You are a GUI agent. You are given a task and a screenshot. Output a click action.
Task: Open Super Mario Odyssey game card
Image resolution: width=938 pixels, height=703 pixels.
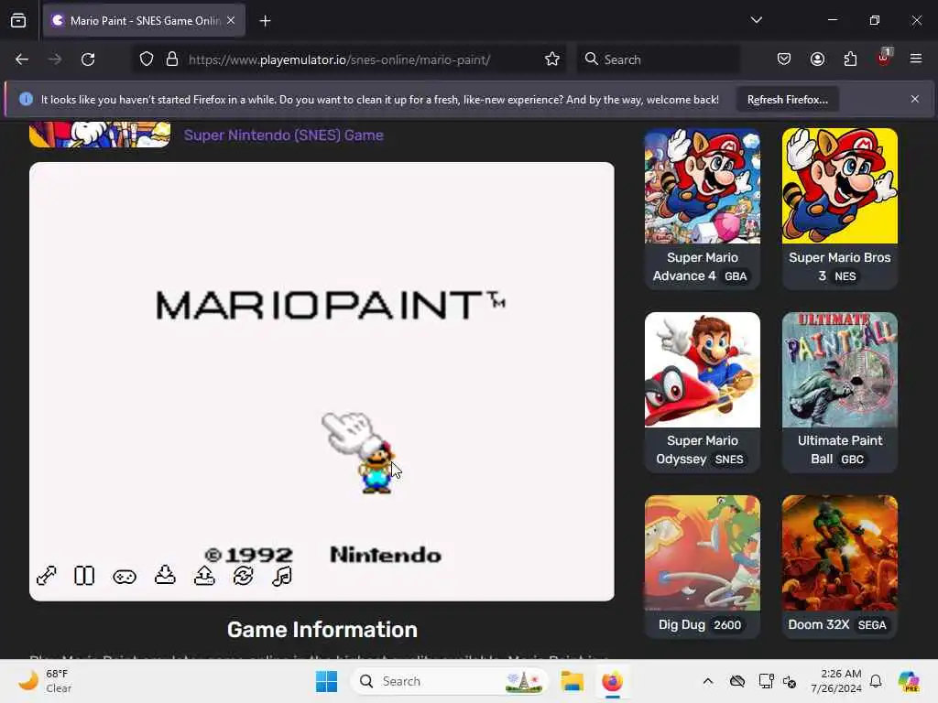(703, 392)
